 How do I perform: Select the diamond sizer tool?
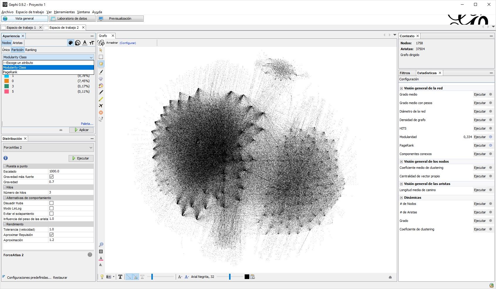pos(101,79)
